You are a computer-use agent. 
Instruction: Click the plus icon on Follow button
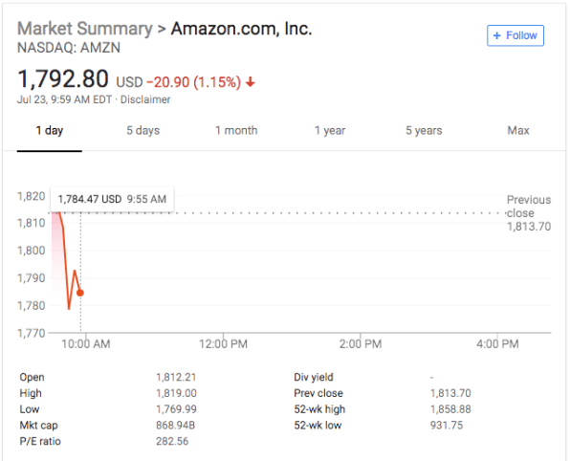point(496,35)
